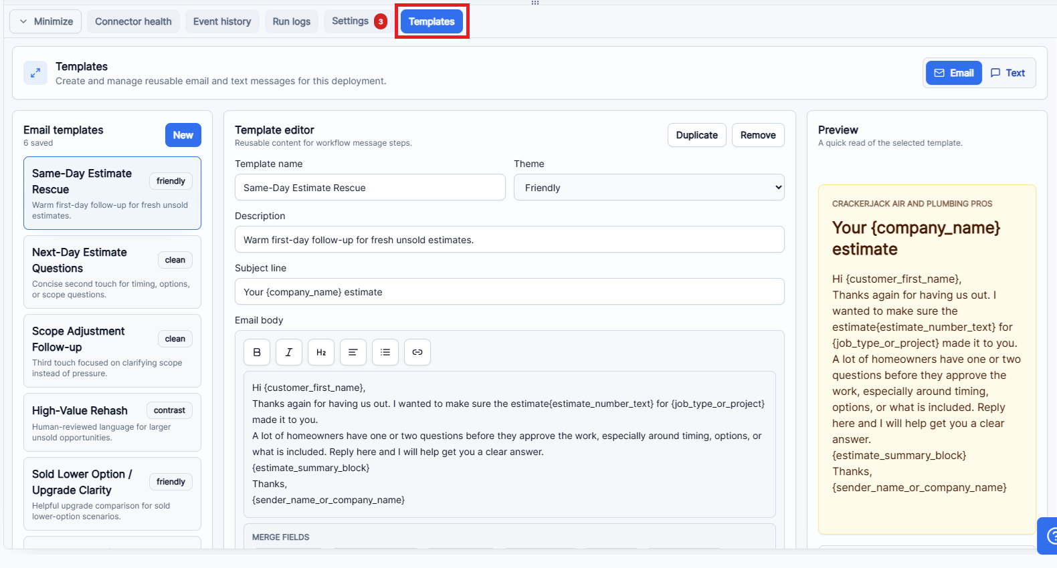Viewport: 1057px width, 568px height.
Task: Click inside the Email body text area
Action: 510,444
